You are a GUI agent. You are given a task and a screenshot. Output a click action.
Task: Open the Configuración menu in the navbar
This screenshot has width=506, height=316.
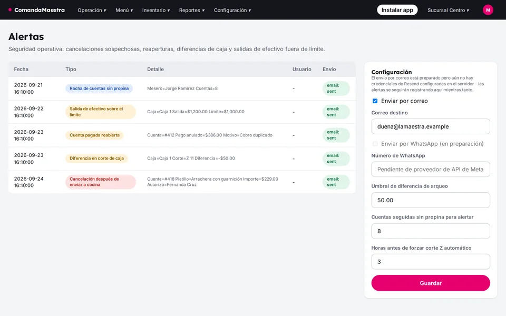pos(232,11)
